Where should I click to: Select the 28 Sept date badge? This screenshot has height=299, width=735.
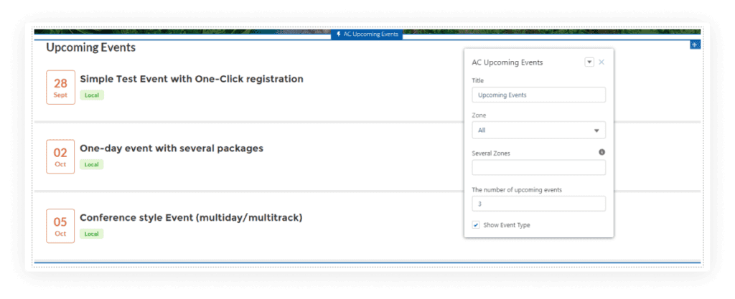60,87
